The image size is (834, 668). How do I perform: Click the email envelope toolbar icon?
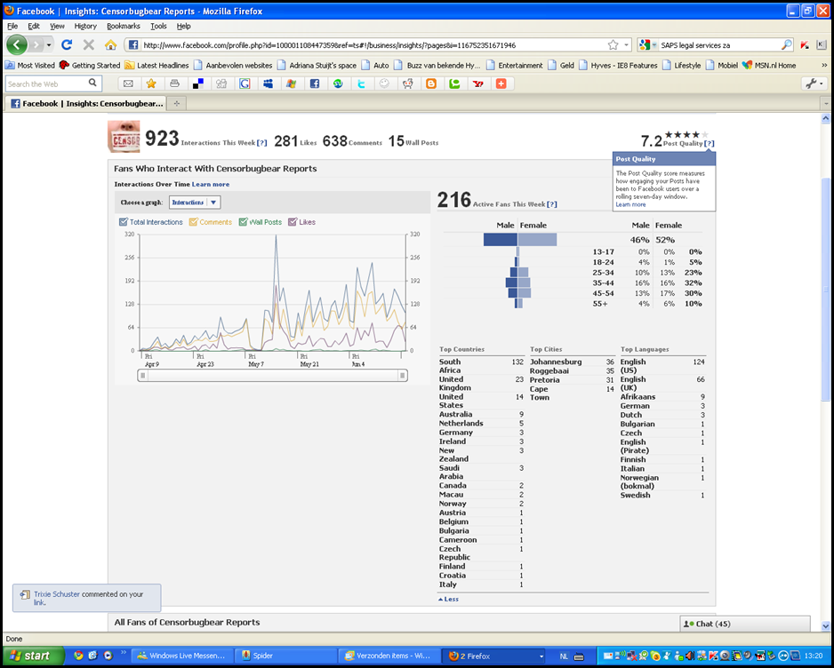tap(128, 83)
